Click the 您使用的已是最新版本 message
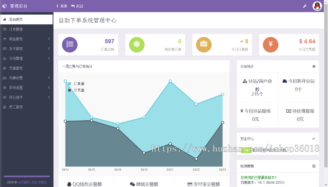Viewport: 328px width, 187px height. 258,178
